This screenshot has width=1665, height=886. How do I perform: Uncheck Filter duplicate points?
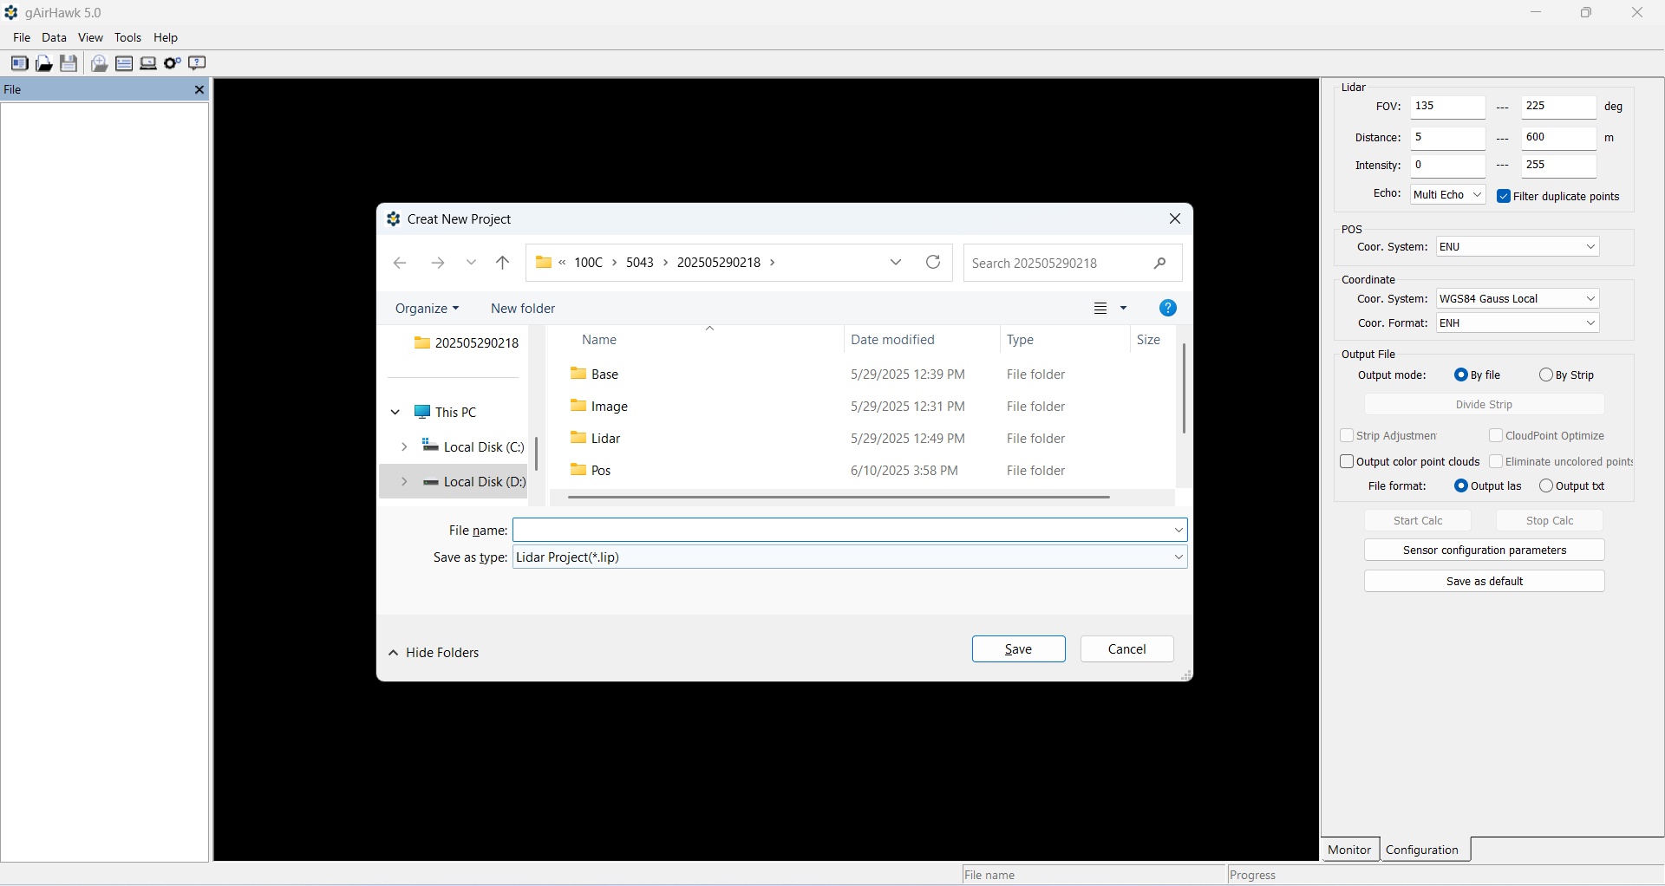[1504, 197]
